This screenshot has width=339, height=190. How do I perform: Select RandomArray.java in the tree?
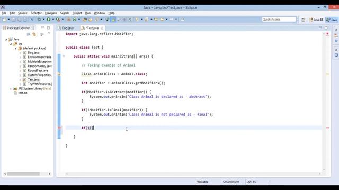tap(40, 66)
